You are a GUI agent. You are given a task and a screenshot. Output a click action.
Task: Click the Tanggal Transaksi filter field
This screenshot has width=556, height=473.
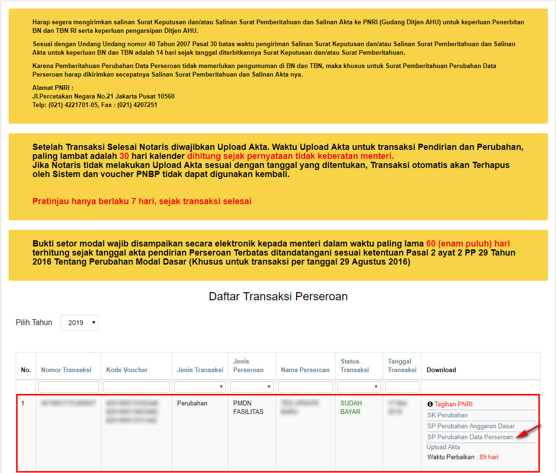point(402,387)
